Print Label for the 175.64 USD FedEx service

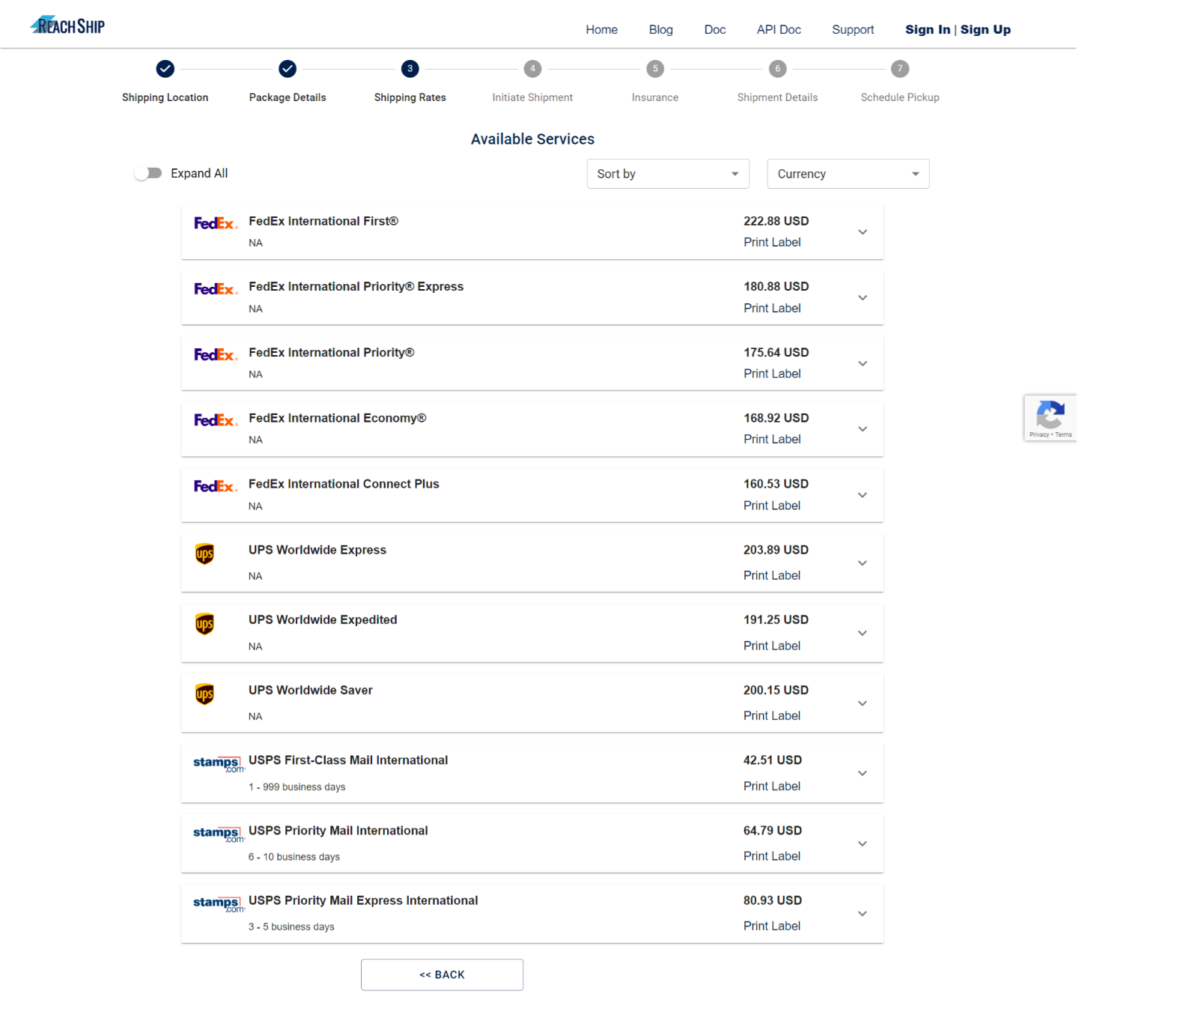(772, 373)
